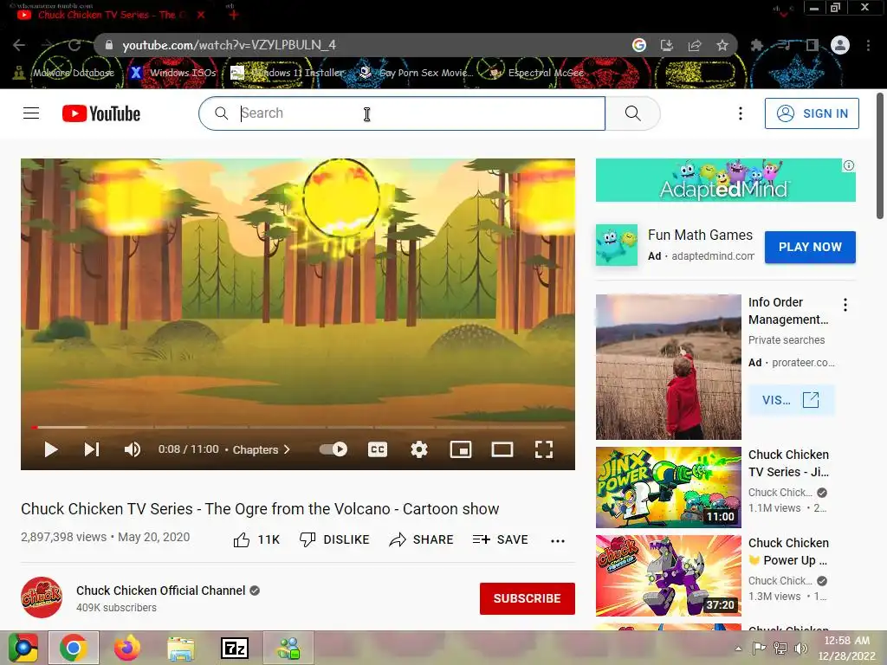Expand the Chapters list in player
The width and height of the screenshot is (887, 665).
click(262, 449)
